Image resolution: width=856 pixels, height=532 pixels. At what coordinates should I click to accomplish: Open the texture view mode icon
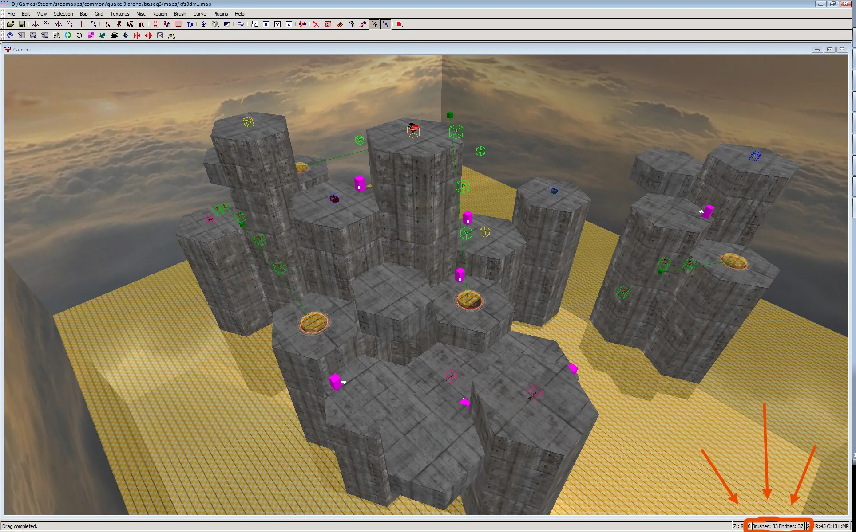(x=216, y=24)
